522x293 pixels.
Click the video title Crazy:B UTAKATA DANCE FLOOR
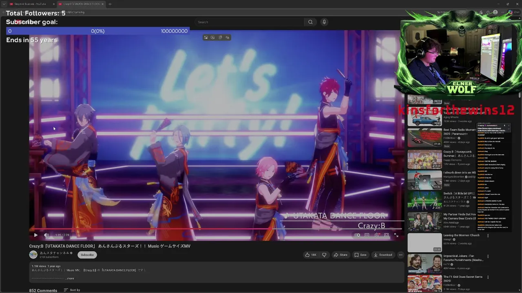110,246
